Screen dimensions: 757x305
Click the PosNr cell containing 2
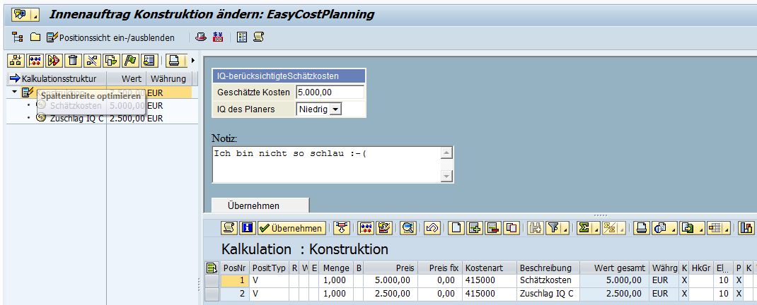click(x=235, y=294)
